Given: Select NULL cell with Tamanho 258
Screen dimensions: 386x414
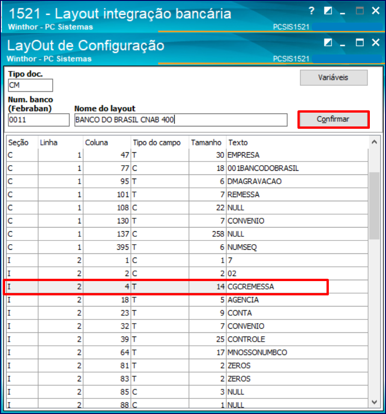Looking at the screenshot, I should [x=297, y=234].
